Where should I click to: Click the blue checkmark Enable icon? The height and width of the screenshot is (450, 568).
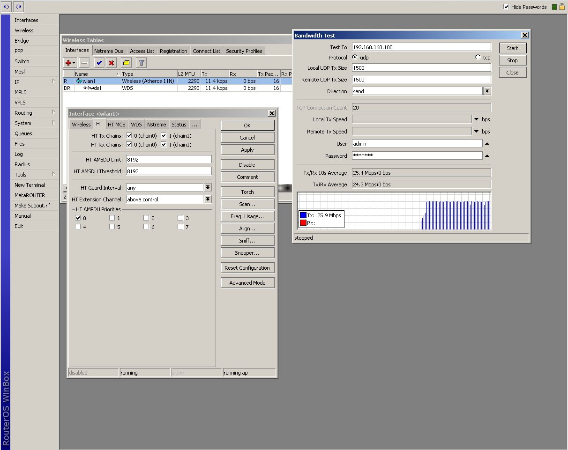click(x=99, y=63)
